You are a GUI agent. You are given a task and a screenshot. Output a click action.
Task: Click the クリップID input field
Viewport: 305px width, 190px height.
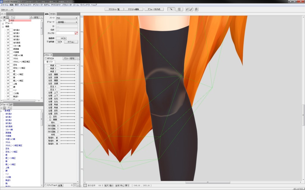point(65,33)
